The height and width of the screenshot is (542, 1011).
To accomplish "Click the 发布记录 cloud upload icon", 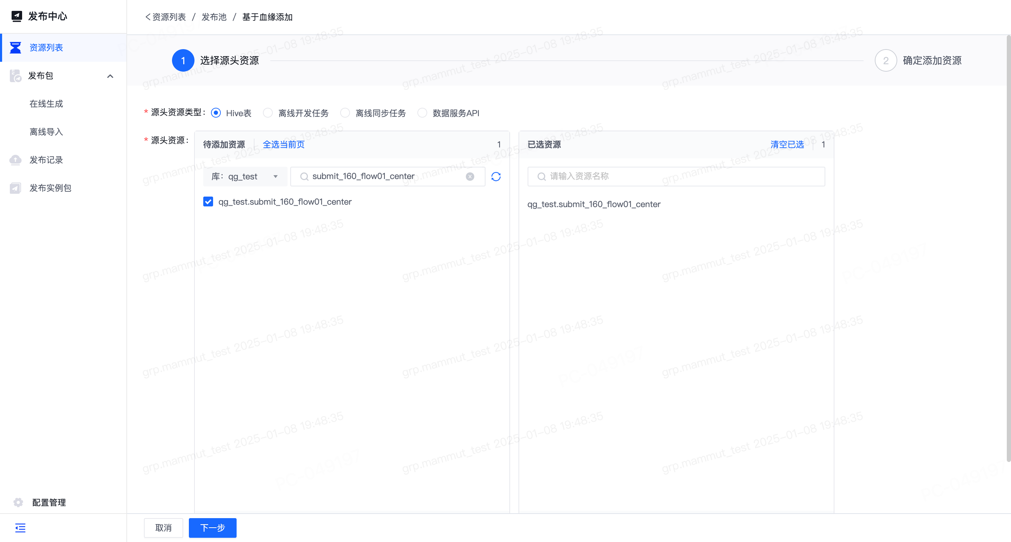I will [x=15, y=160].
